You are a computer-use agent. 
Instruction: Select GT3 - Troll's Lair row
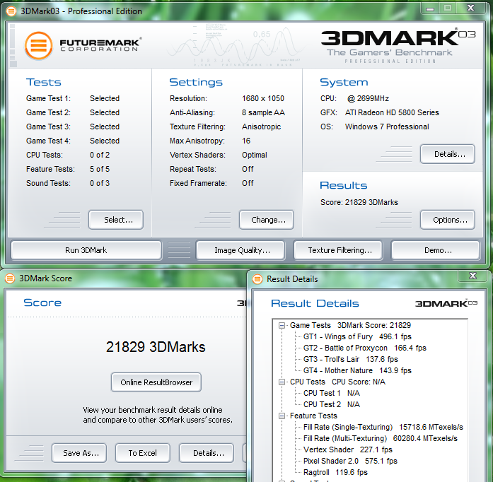[x=351, y=360]
